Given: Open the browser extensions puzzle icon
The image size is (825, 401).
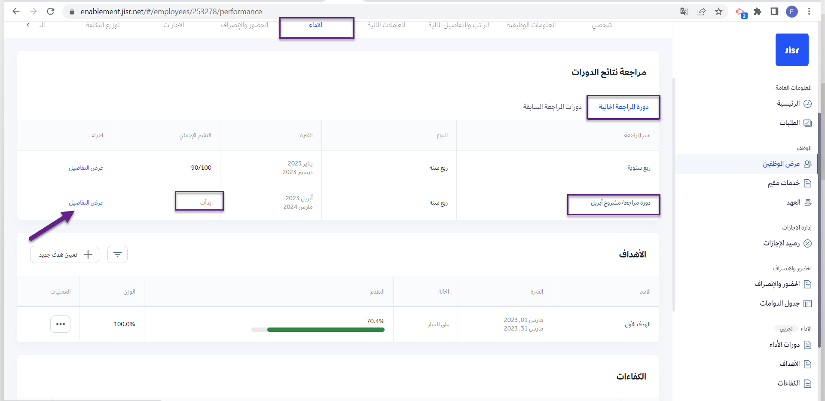Looking at the screenshot, I should pyautogui.click(x=757, y=12).
